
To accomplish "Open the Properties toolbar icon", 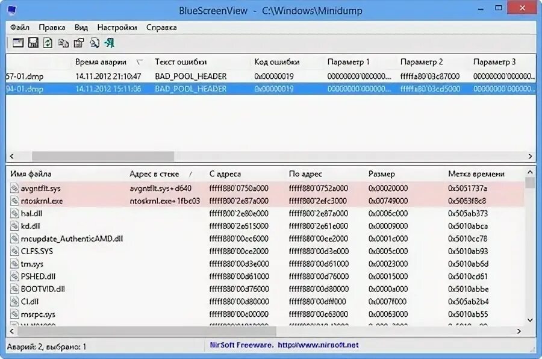I will click(79, 43).
